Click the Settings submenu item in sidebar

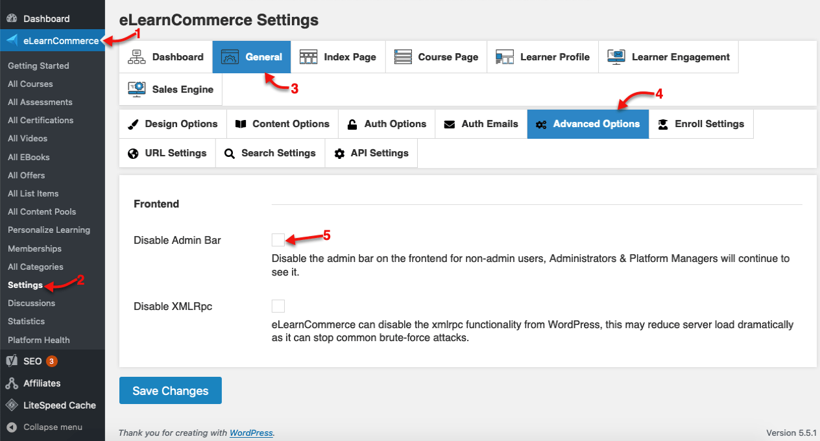point(25,285)
